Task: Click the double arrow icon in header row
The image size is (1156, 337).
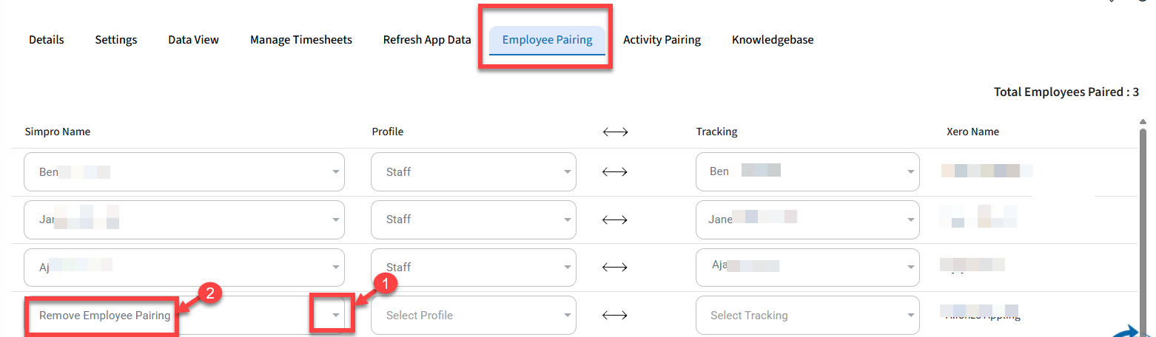Action: pos(615,132)
